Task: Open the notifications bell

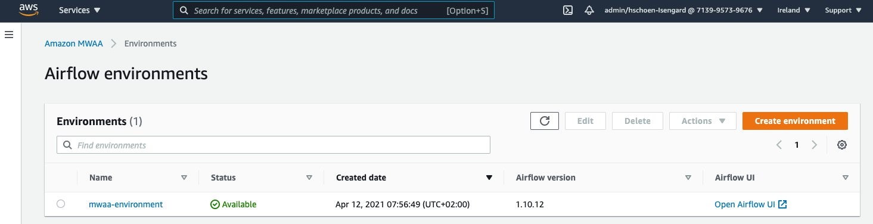Action: pos(589,10)
